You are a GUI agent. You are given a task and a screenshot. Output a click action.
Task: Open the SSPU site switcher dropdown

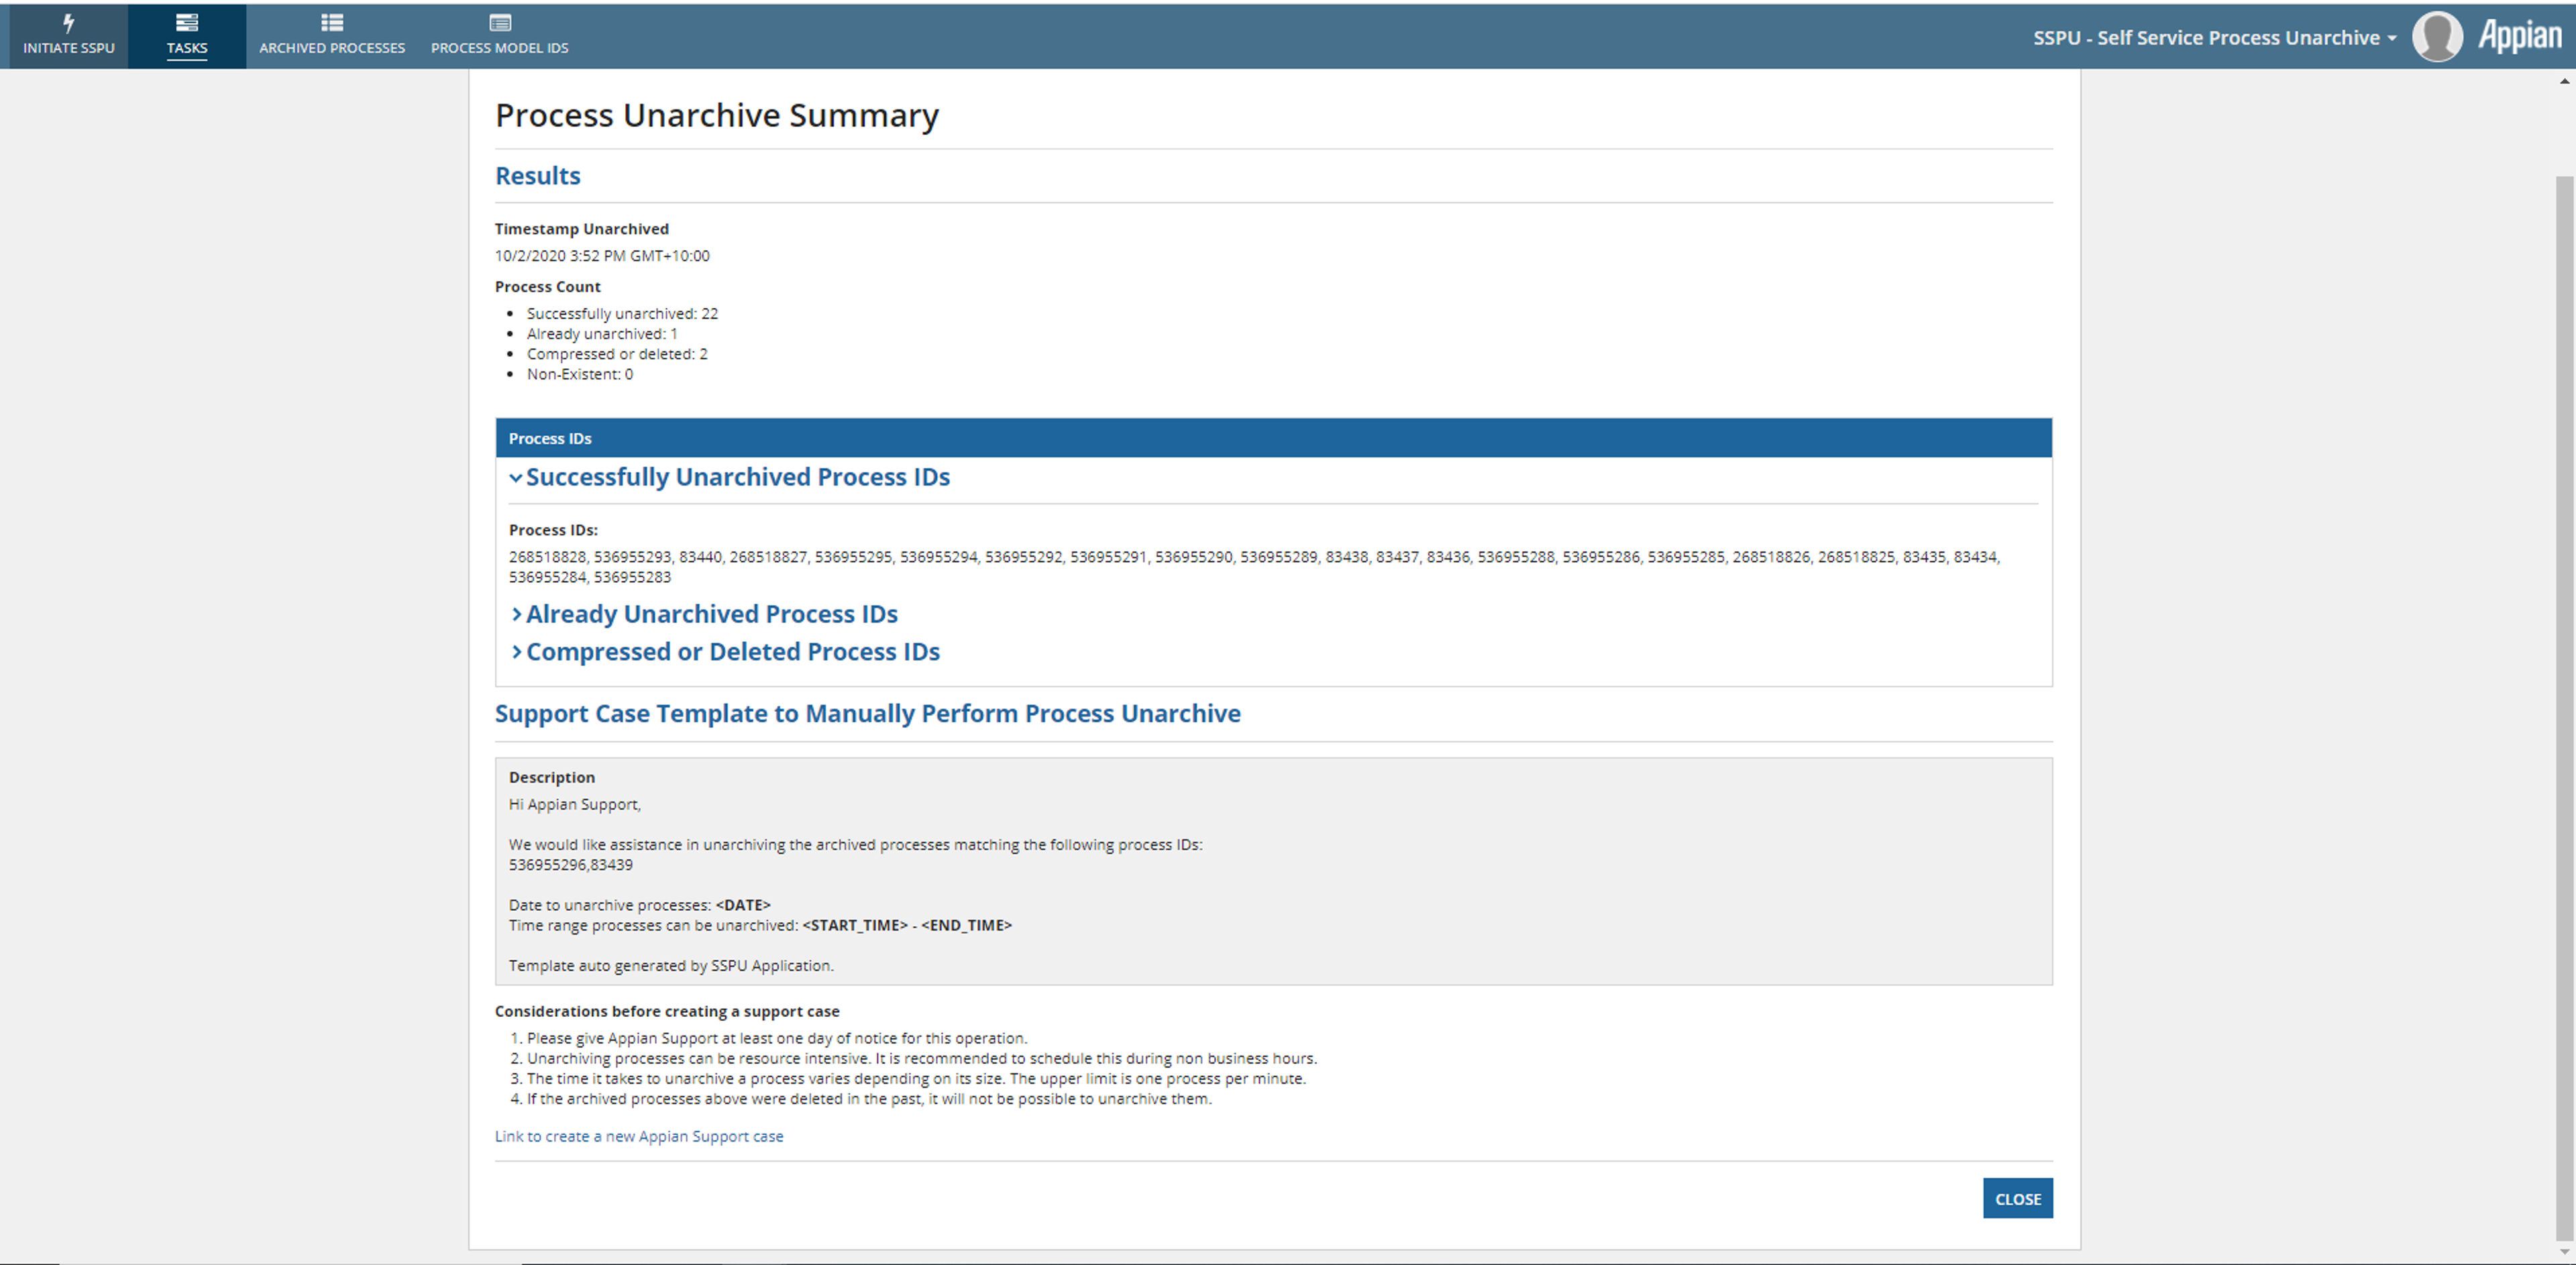pyautogui.click(x=2214, y=38)
